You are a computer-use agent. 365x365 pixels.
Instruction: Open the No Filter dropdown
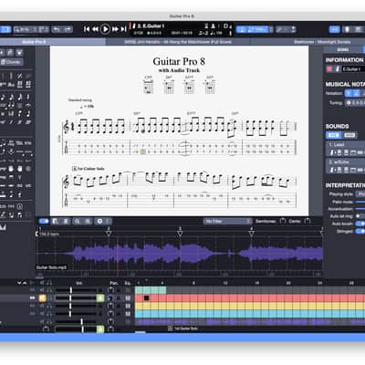pos(227,221)
